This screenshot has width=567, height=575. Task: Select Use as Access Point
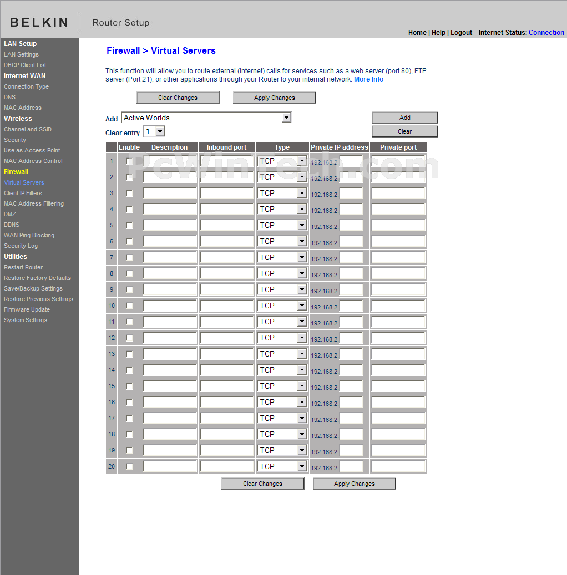click(32, 150)
